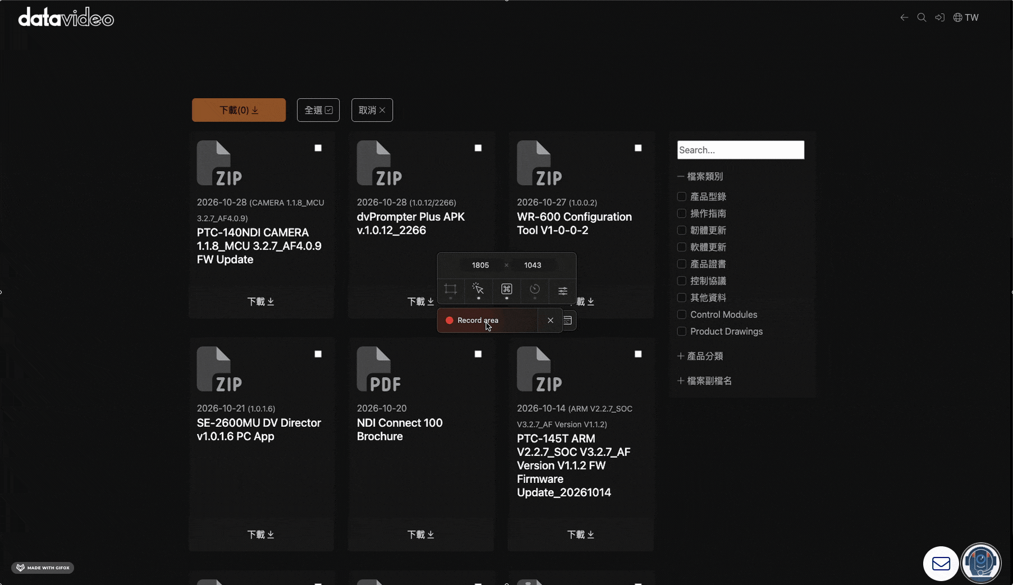Select checkbox on NDI Connect 100 Brochure card
Screen dimensions: 1013x585
[478, 354]
